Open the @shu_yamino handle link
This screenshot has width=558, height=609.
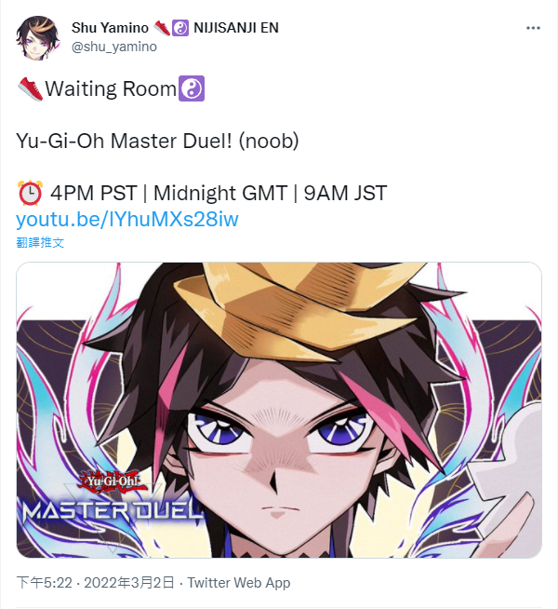(114, 47)
